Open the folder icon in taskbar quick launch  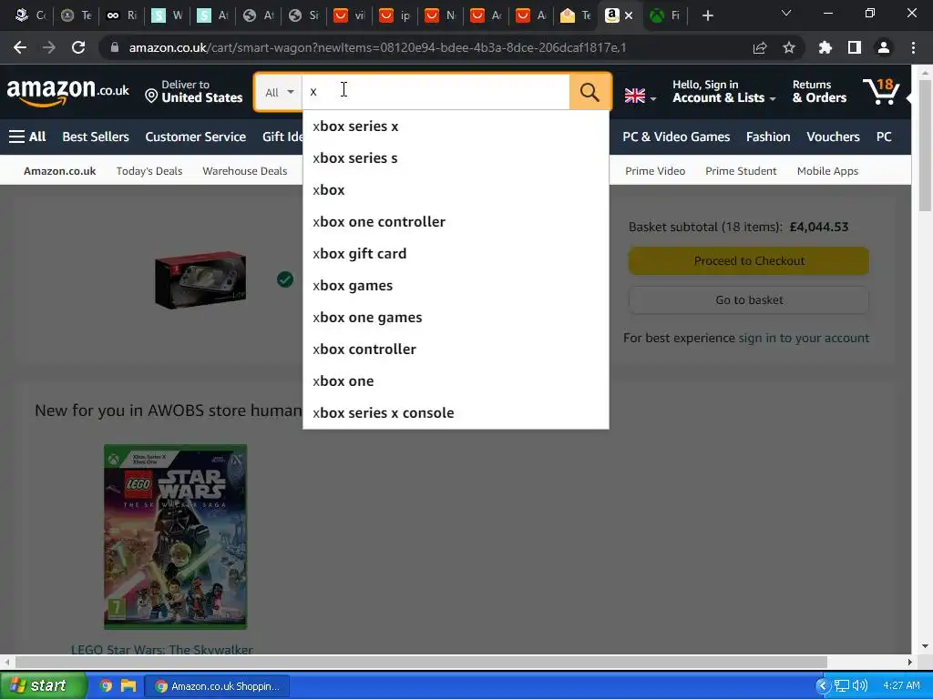(128, 686)
